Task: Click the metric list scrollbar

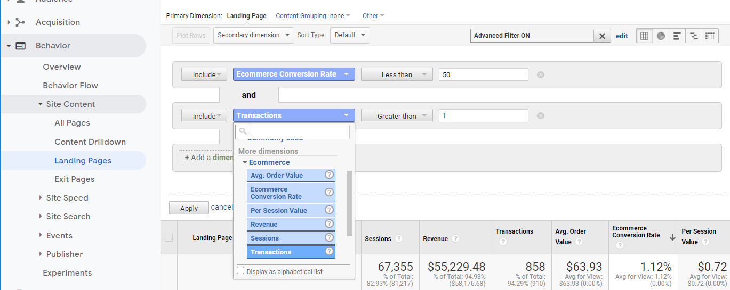Action: click(x=349, y=202)
